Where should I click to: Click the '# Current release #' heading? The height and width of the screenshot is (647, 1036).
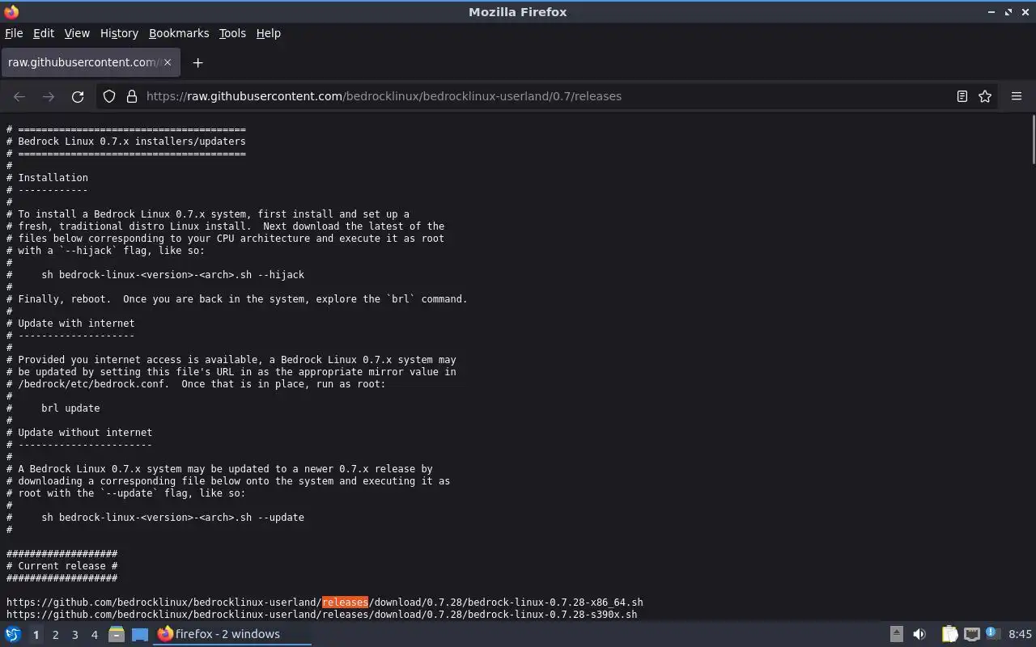coord(62,566)
